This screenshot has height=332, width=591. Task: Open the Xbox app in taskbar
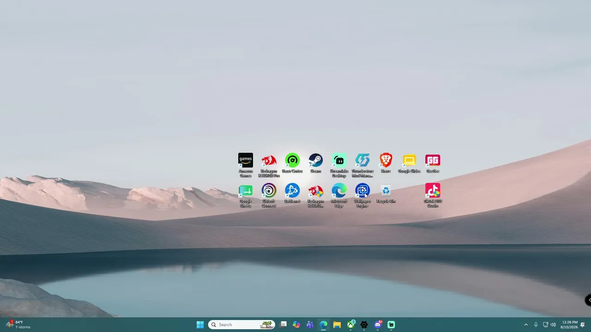[x=351, y=325]
